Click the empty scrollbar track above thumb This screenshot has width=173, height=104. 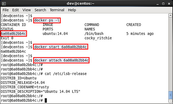pos(171,54)
